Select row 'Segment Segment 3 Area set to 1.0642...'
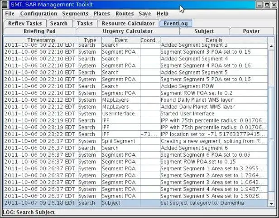This screenshot has height=218, width=279. coord(135,182)
